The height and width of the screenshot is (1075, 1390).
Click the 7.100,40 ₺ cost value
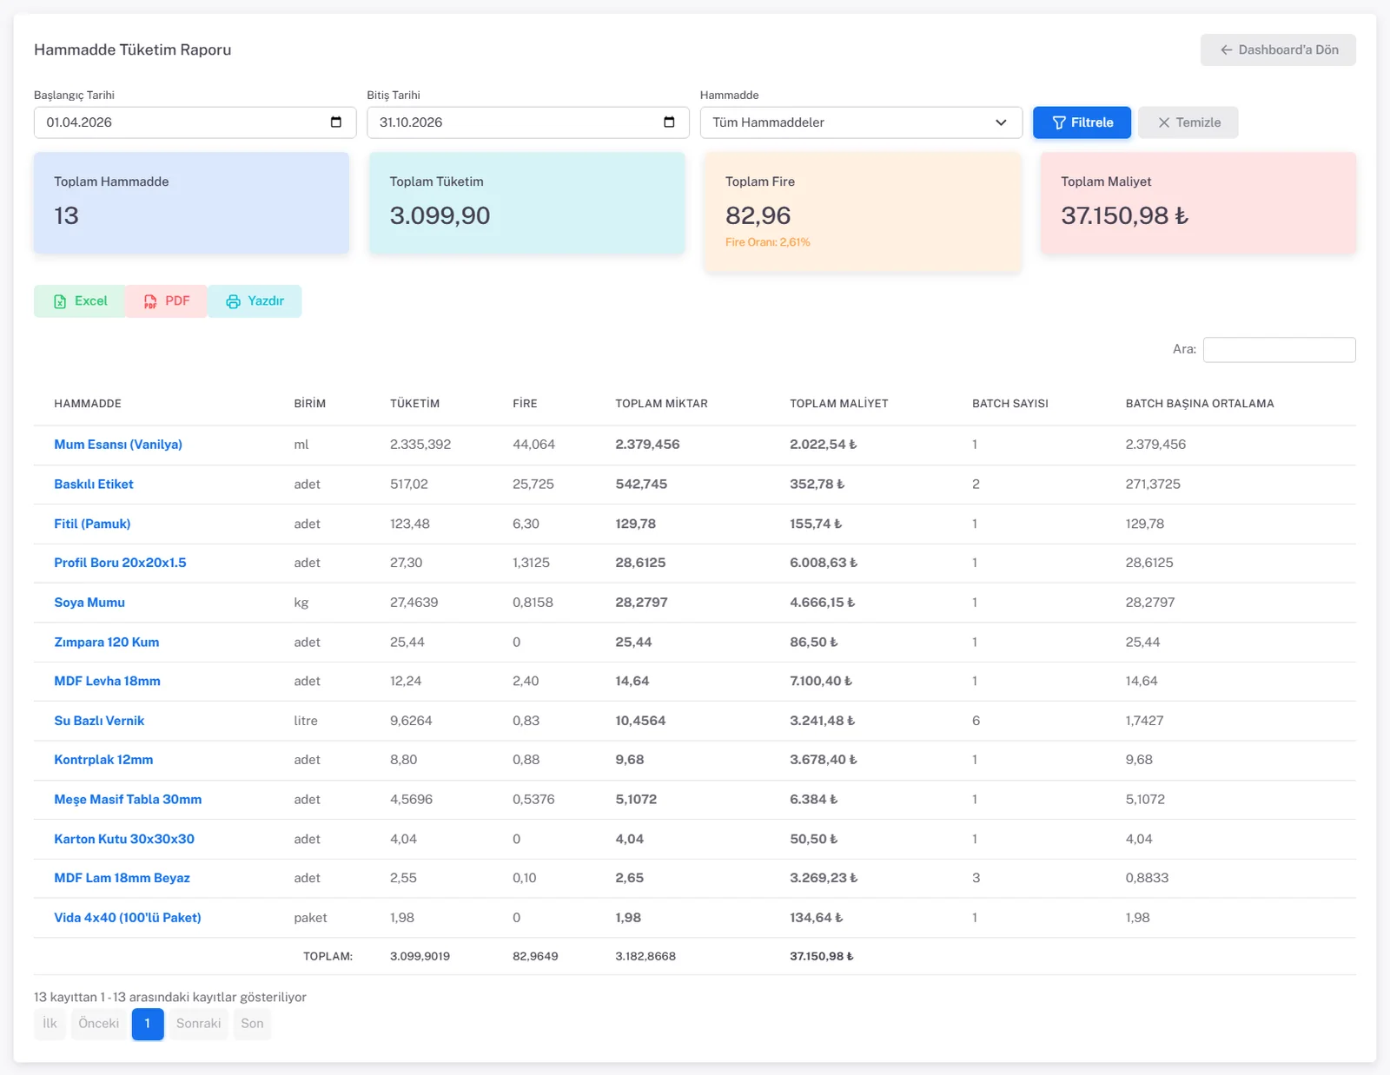click(x=821, y=682)
